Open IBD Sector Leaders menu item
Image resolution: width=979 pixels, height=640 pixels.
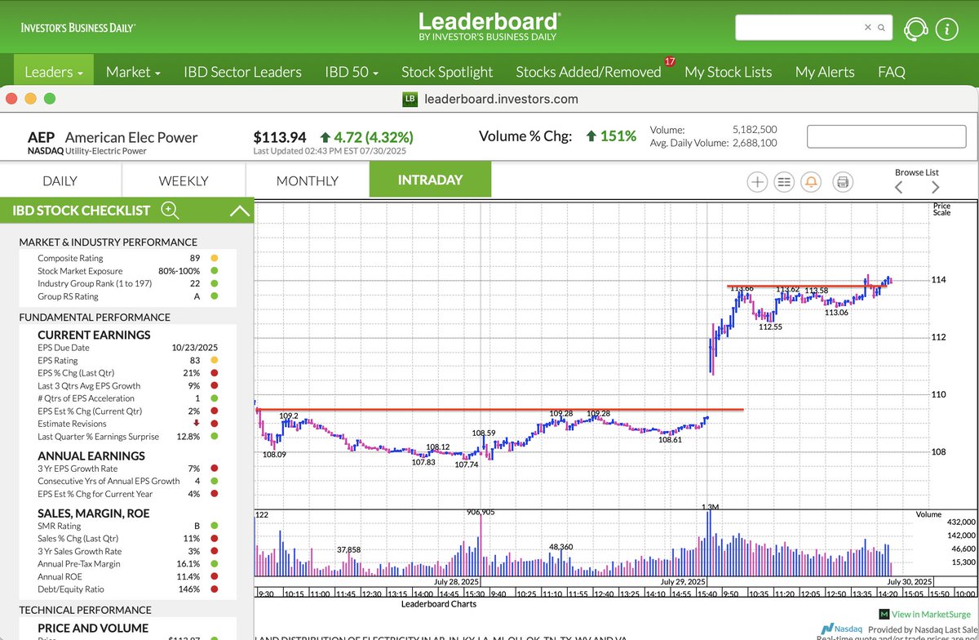[x=242, y=72]
